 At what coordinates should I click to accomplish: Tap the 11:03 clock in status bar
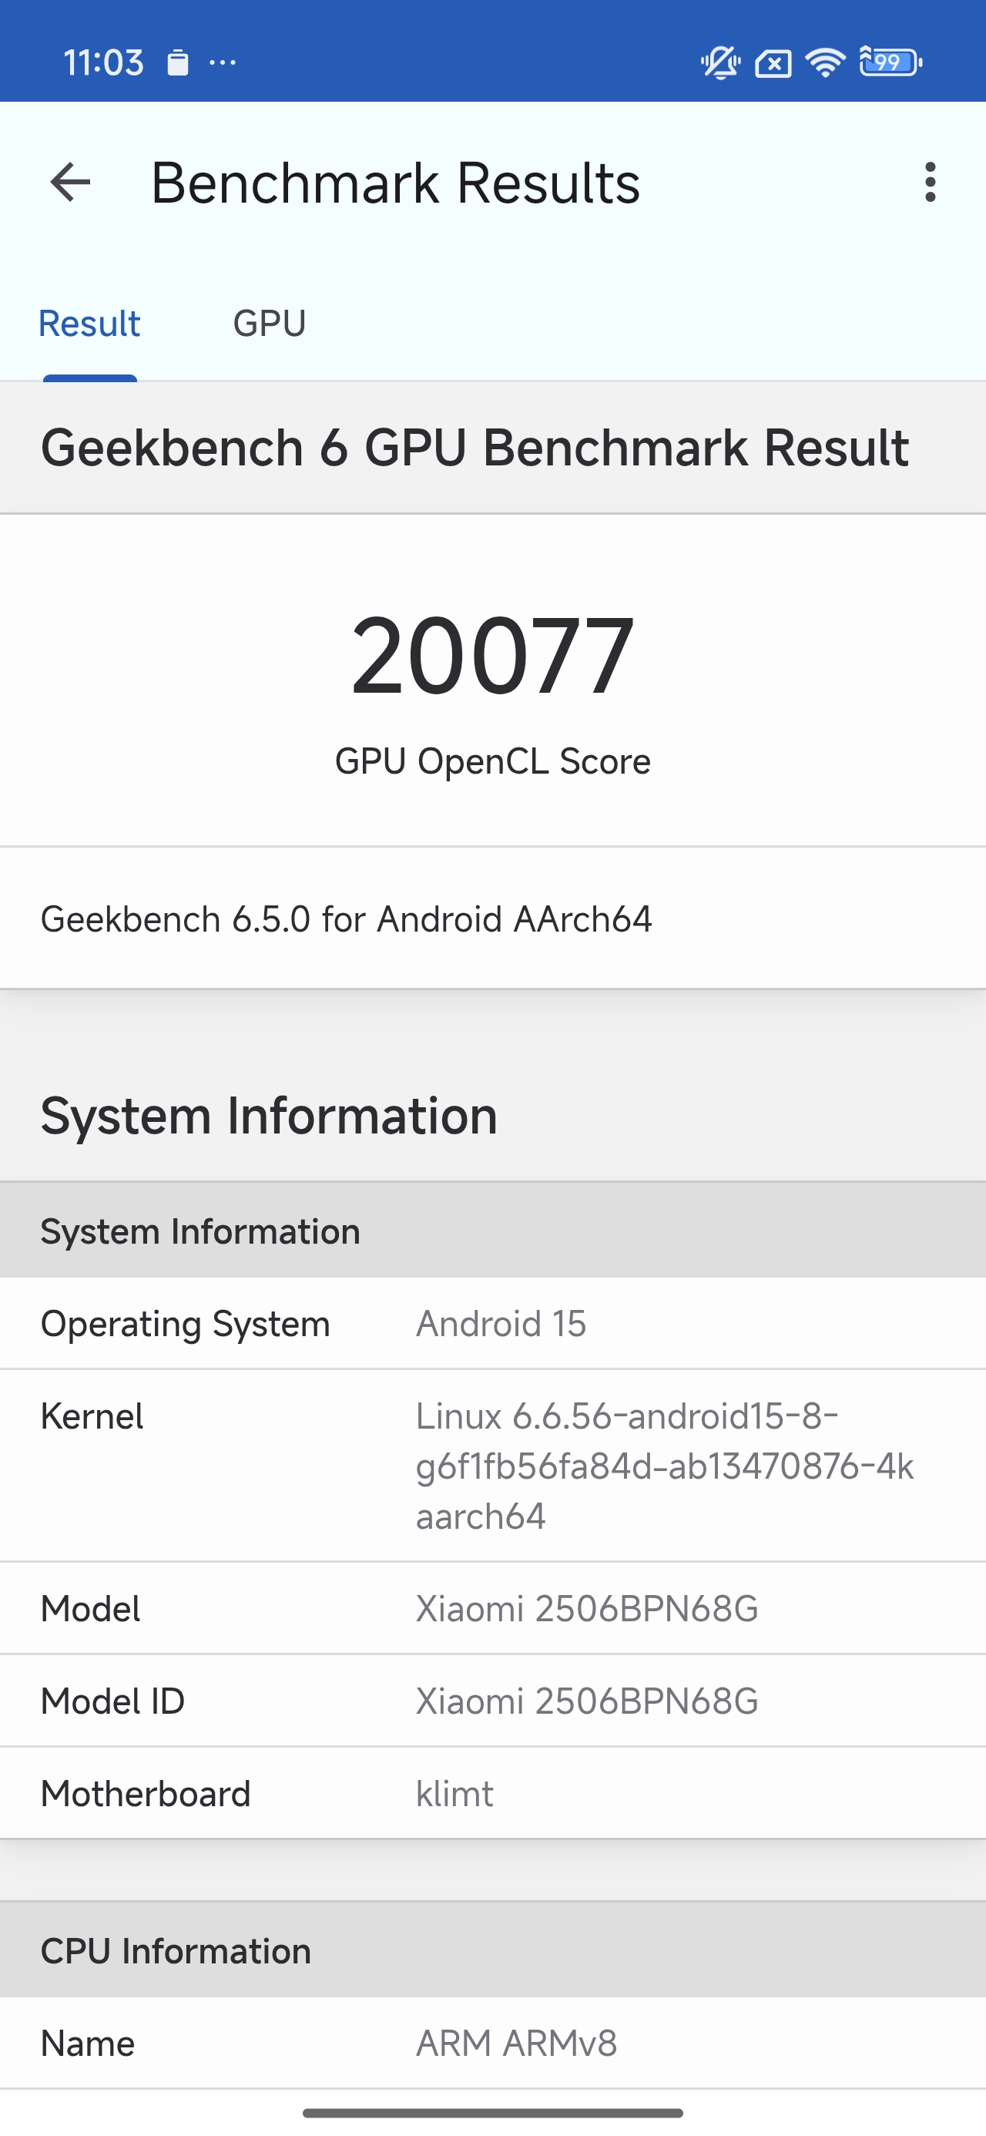[104, 62]
